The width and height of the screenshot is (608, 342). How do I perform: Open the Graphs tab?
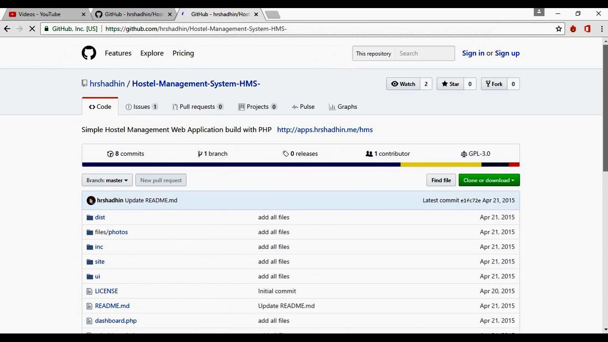343,107
